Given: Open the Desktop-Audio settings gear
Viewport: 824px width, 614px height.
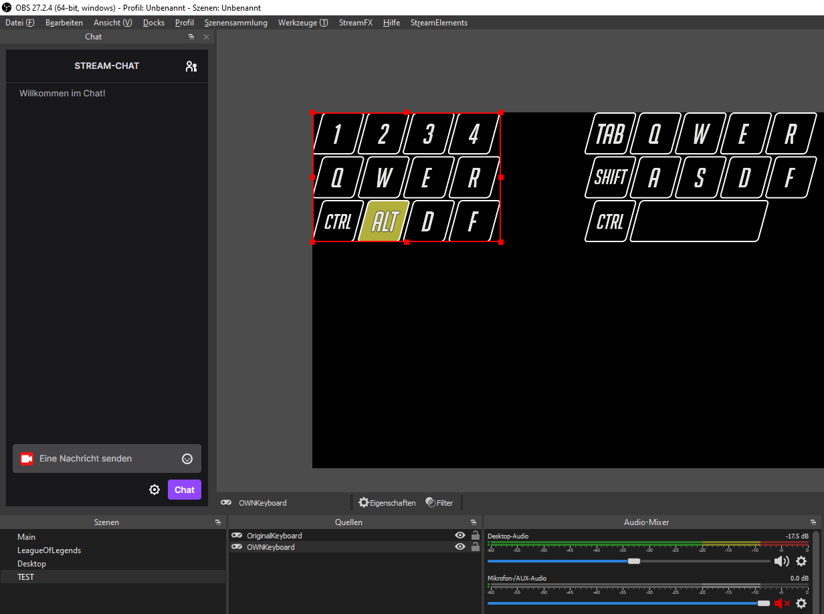Looking at the screenshot, I should pyautogui.click(x=801, y=560).
